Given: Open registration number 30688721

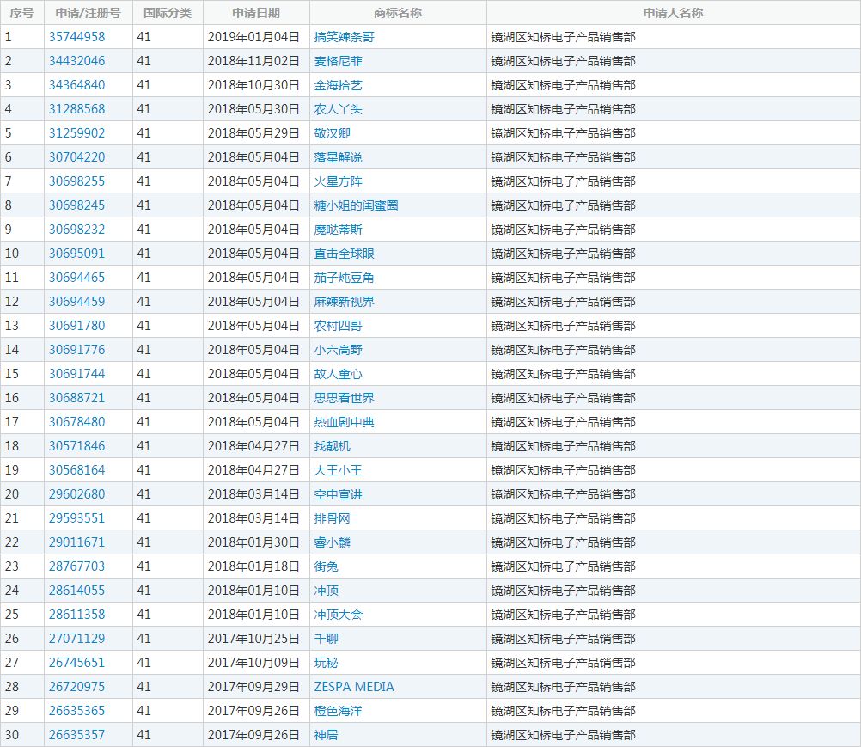Looking at the screenshot, I should click(x=76, y=398).
